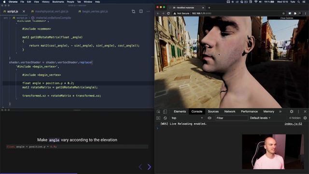Image resolution: width=309 pixels, height=174 pixels.
Task: Toggle the device toolbar in DevTools
Action: tap(165, 112)
